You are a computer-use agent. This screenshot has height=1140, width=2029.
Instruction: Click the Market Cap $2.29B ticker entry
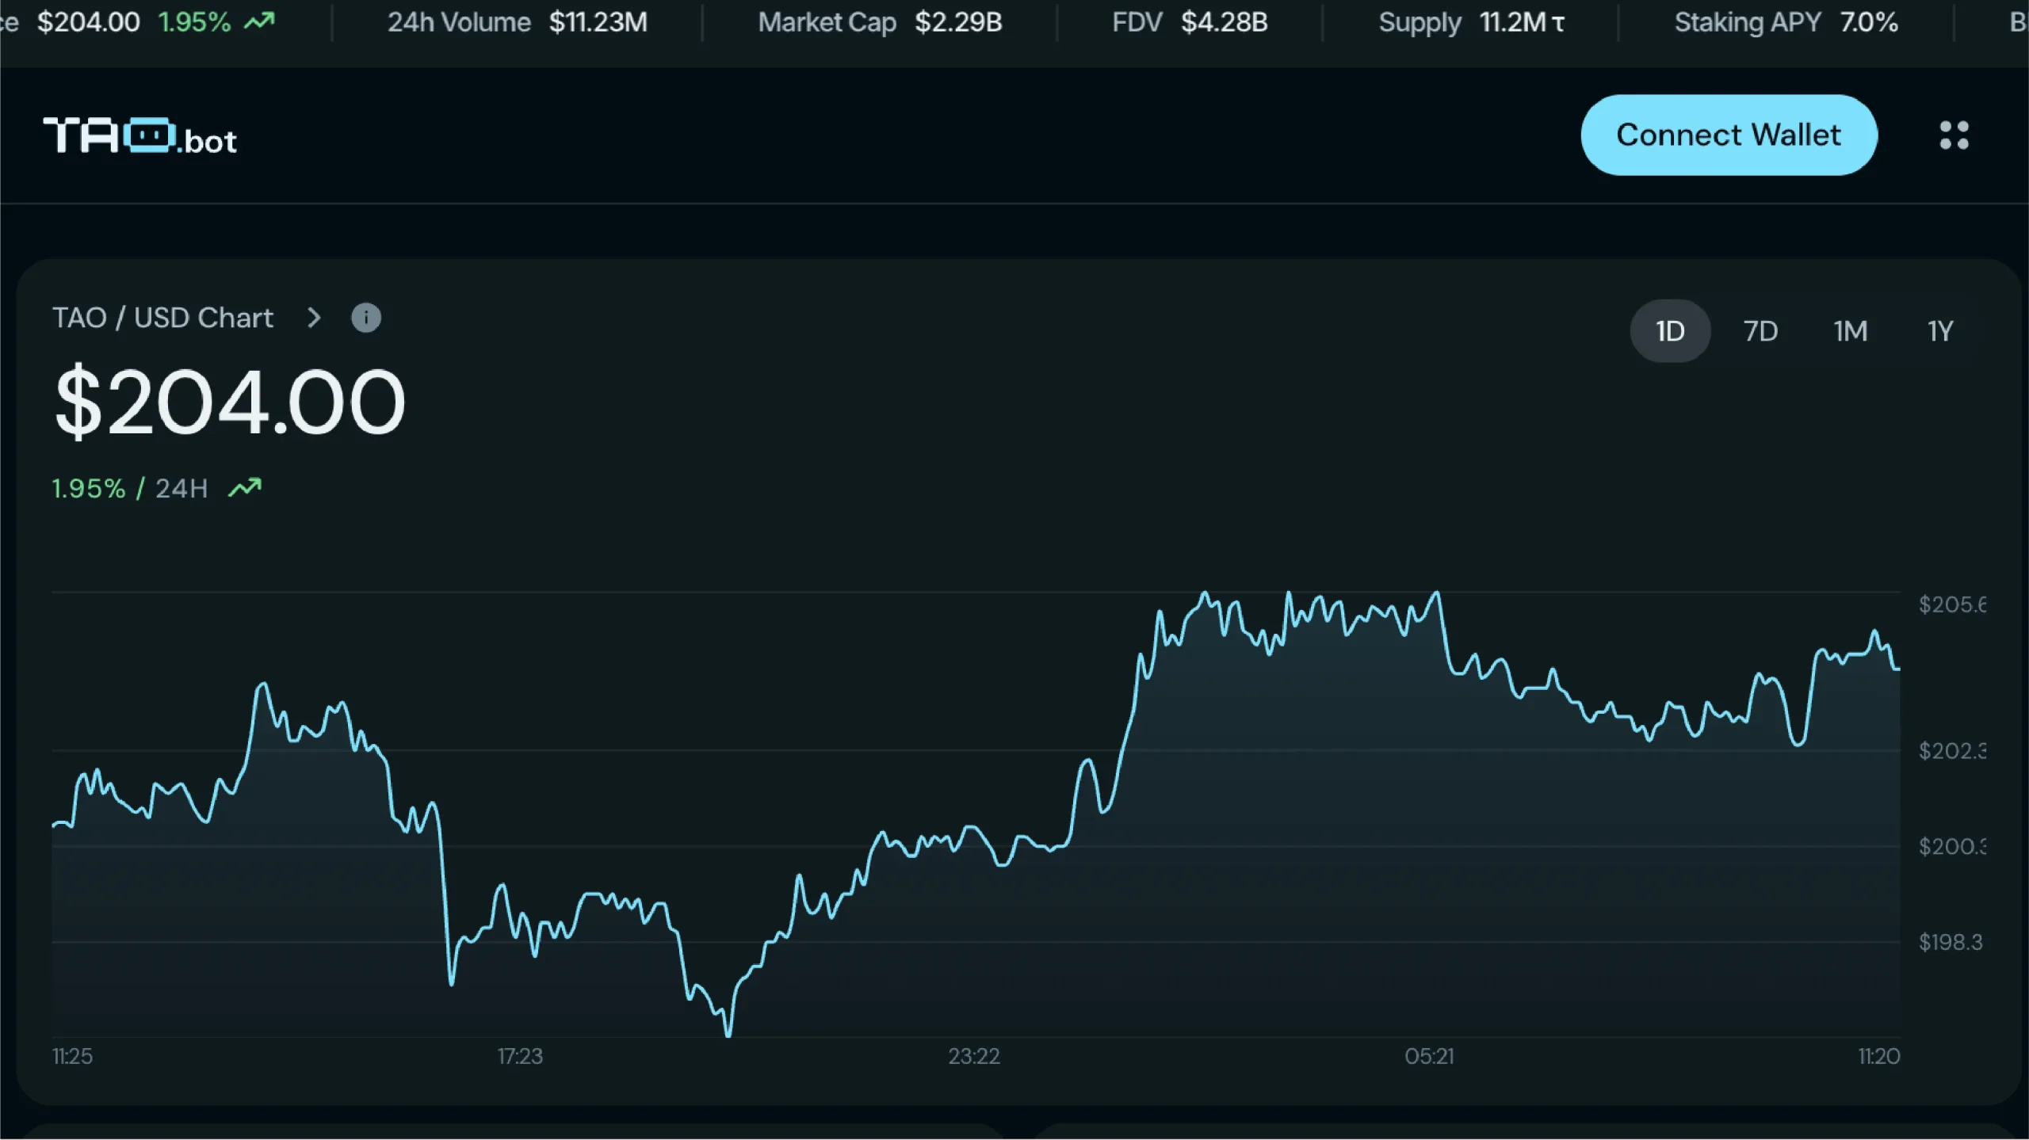click(x=880, y=22)
